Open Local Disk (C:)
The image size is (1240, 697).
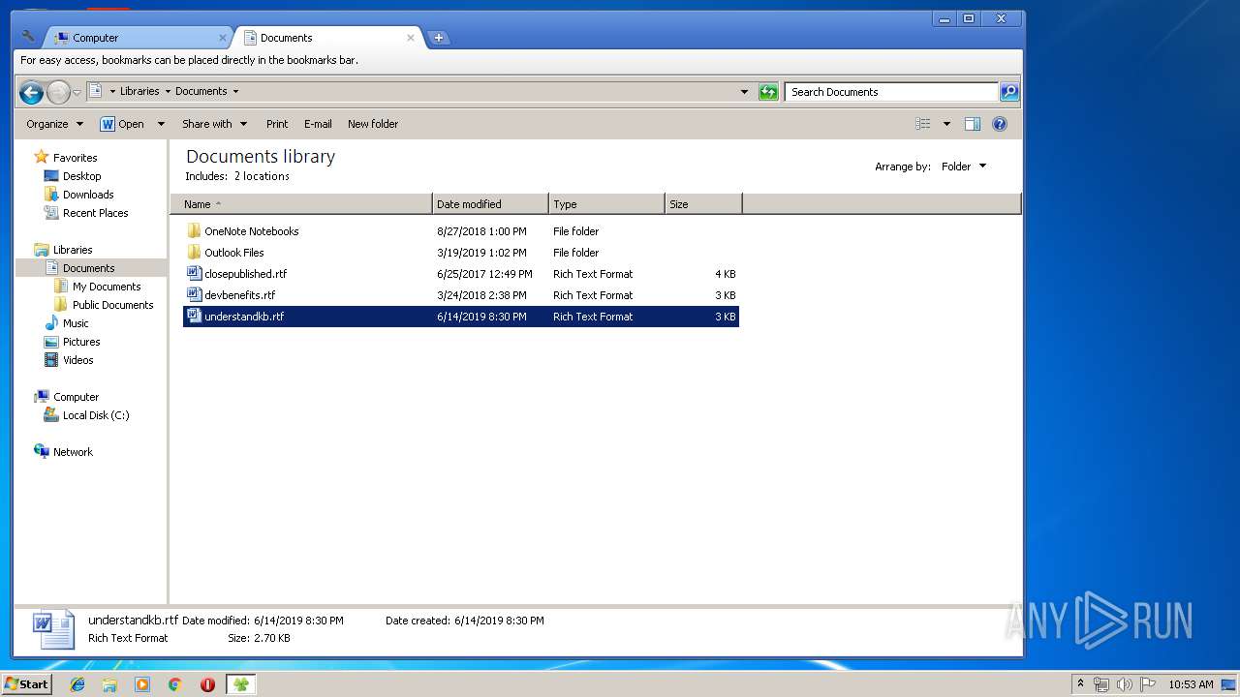click(x=95, y=415)
